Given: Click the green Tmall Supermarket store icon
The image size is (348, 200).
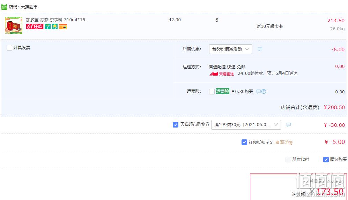Looking at the screenshot, I should click(4, 7).
